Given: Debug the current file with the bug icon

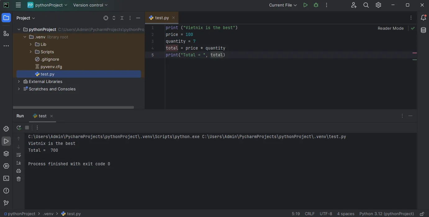Looking at the screenshot, I should [x=316, y=5].
